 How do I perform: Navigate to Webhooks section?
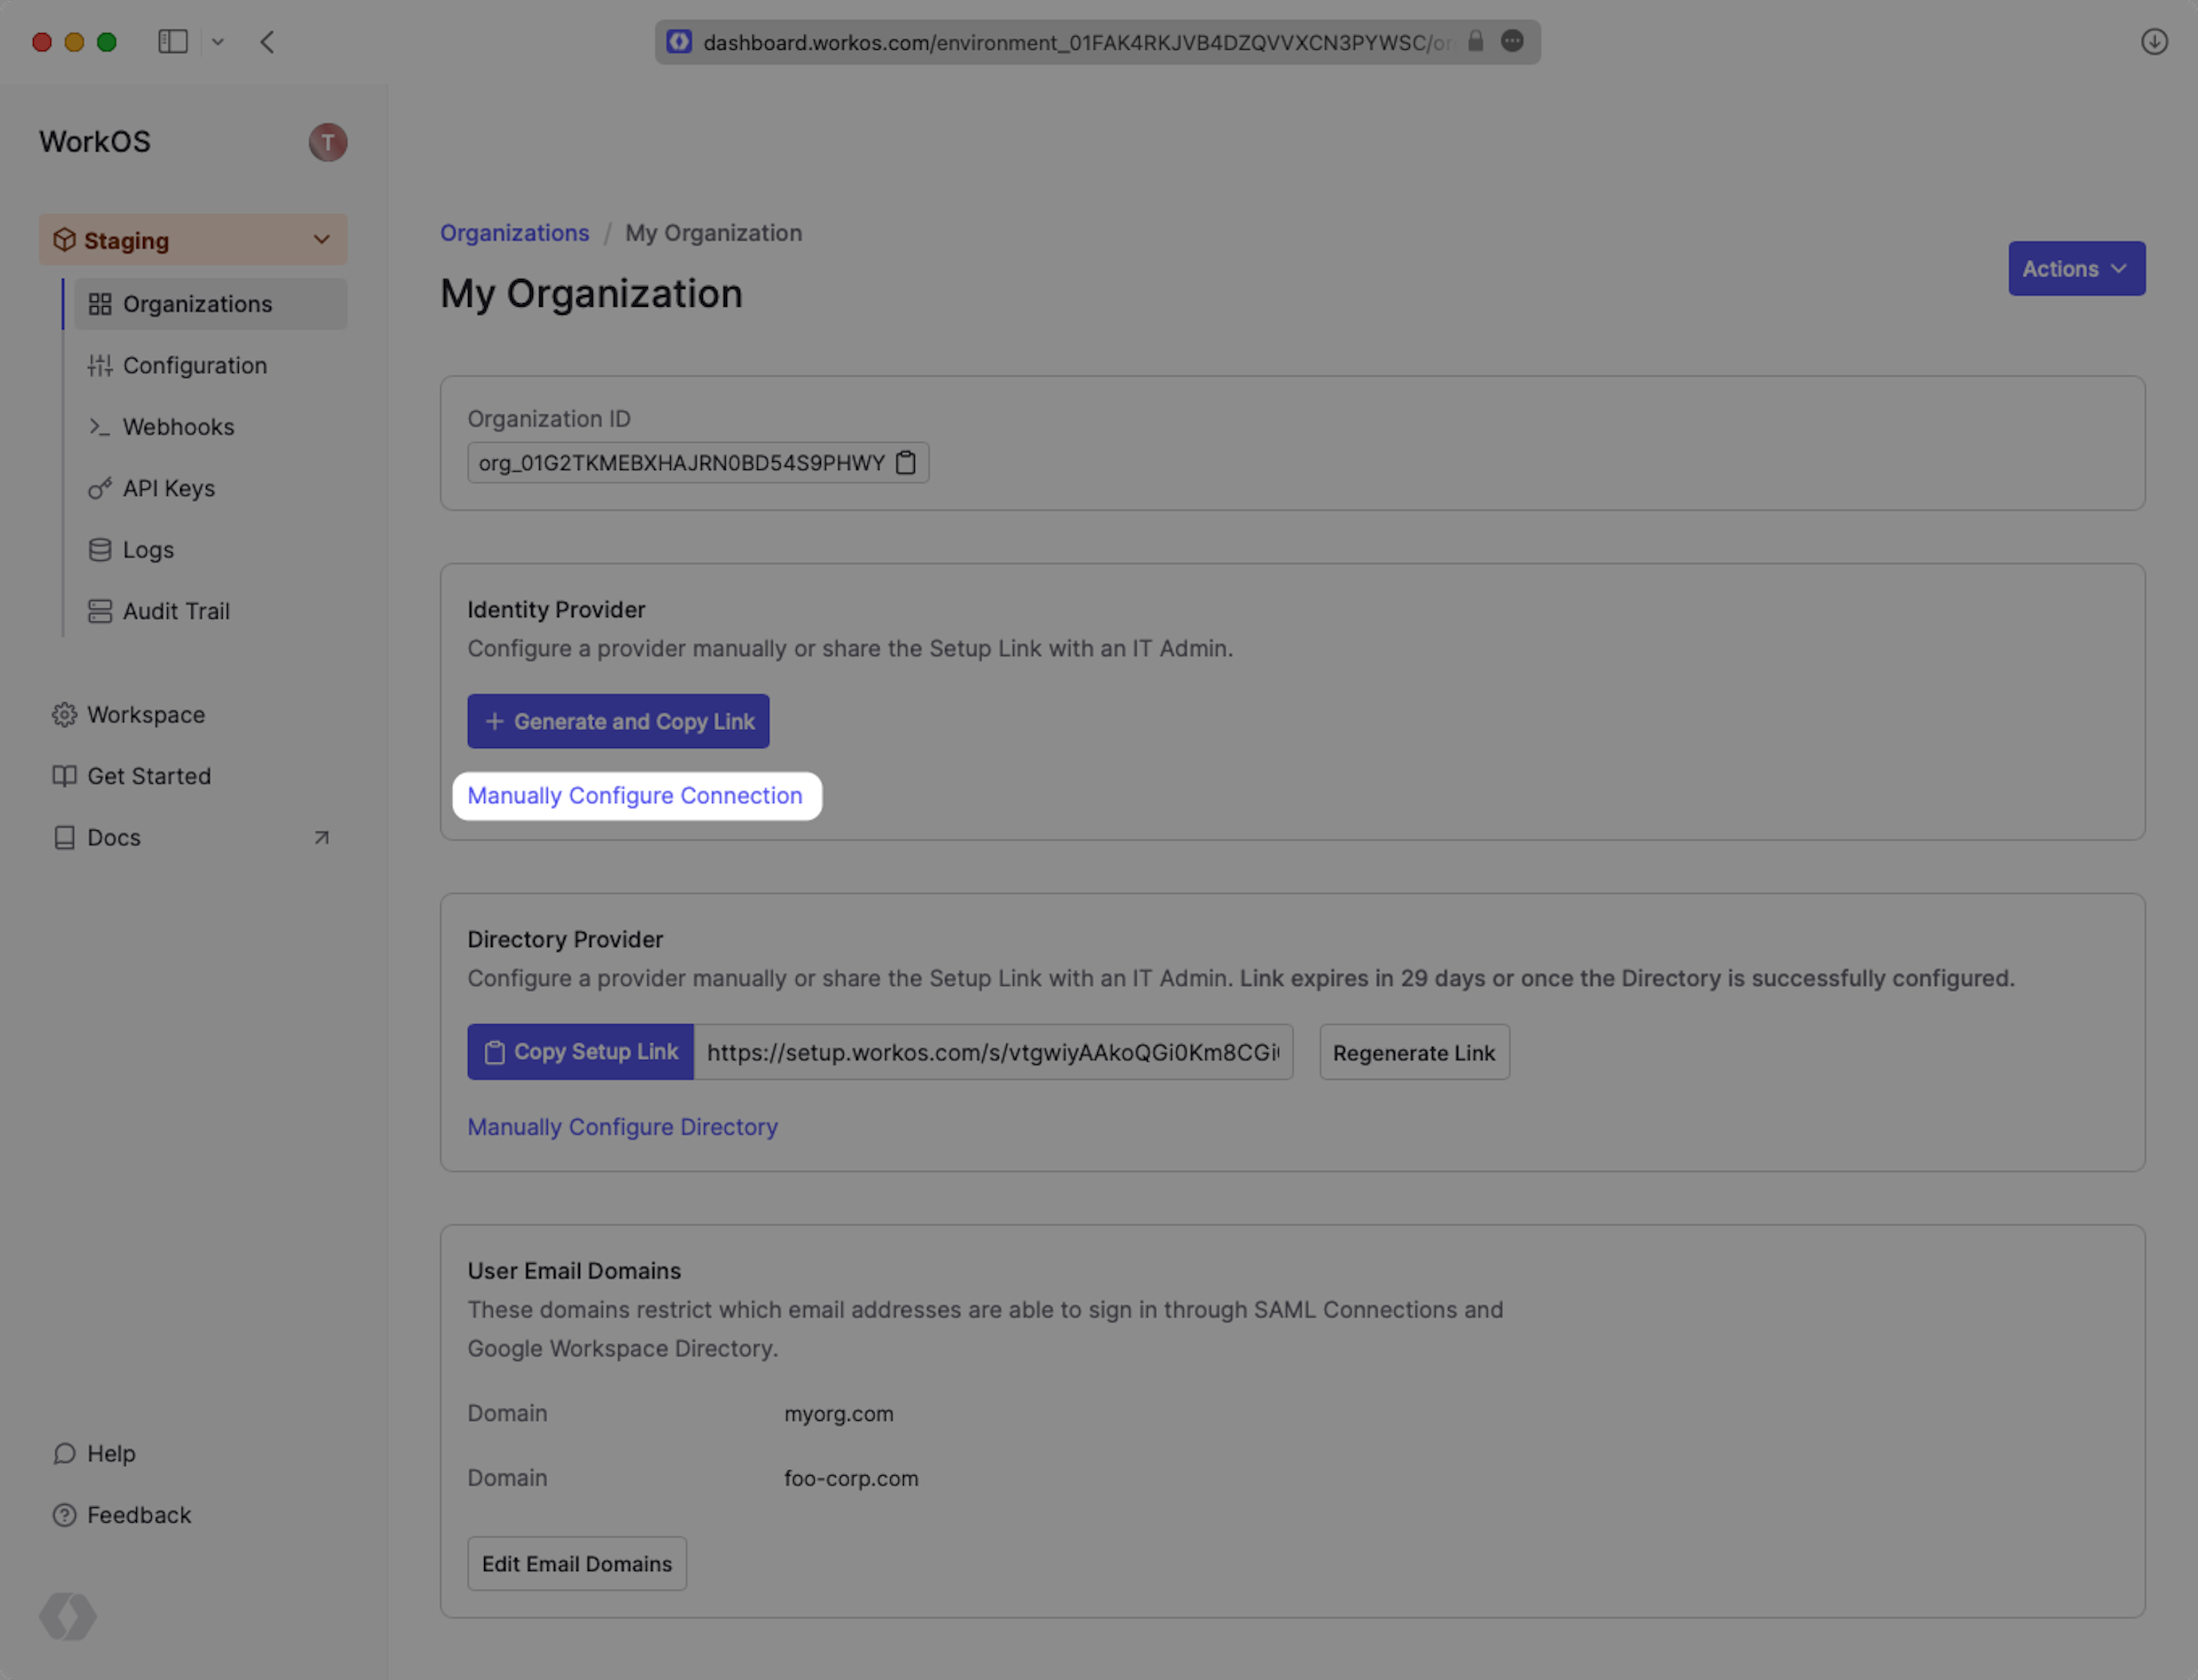[x=178, y=427]
